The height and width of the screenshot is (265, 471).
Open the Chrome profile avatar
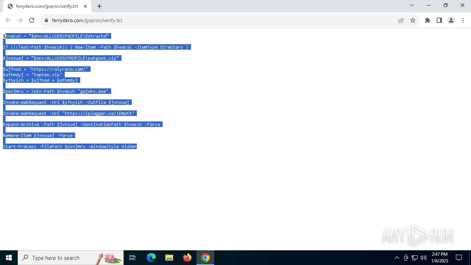click(x=451, y=20)
